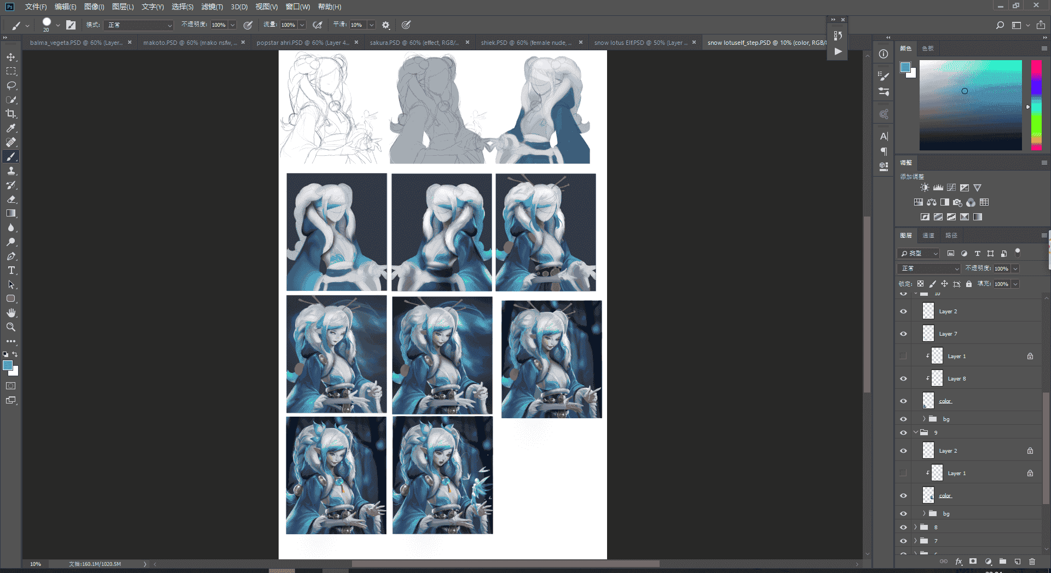Select the Lasso tool

[11, 85]
